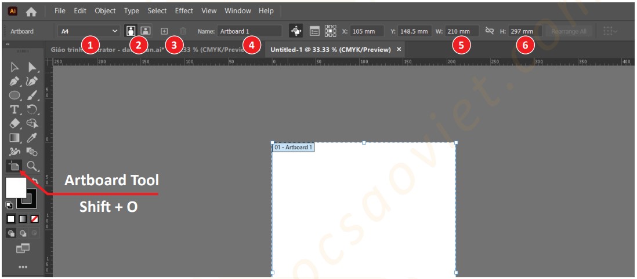Screen dimensions: 637x279
Task: Toggle Move/Copy Artwork with Artboard
Action: click(296, 31)
